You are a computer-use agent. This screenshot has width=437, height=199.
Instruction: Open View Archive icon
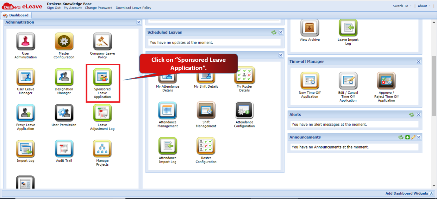click(309, 28)
